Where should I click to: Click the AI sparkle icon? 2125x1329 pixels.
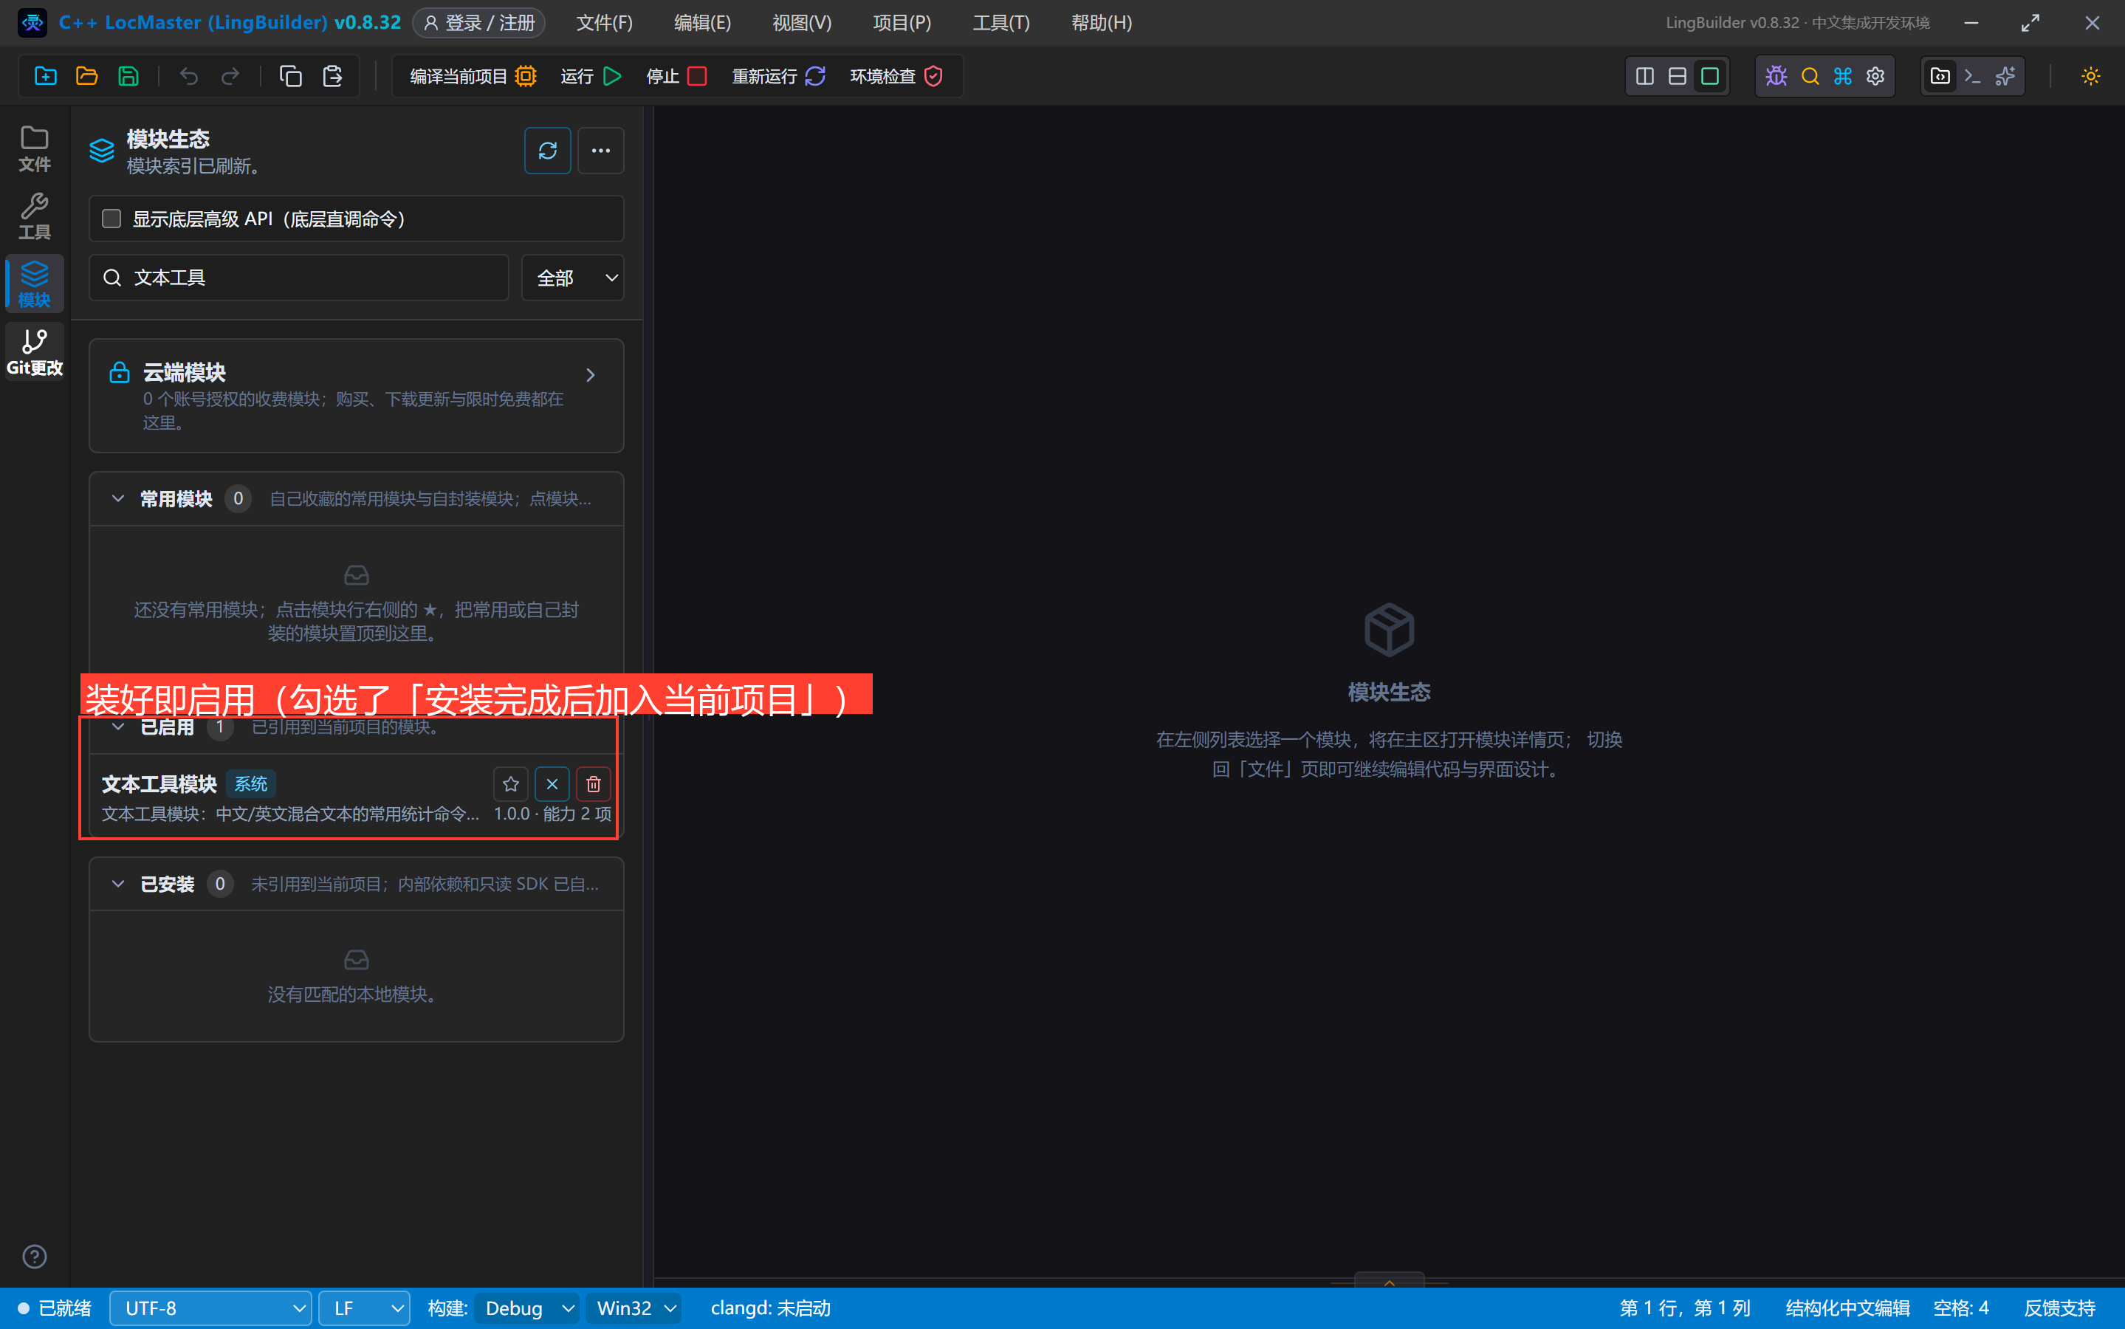[x=2005, y=77]
